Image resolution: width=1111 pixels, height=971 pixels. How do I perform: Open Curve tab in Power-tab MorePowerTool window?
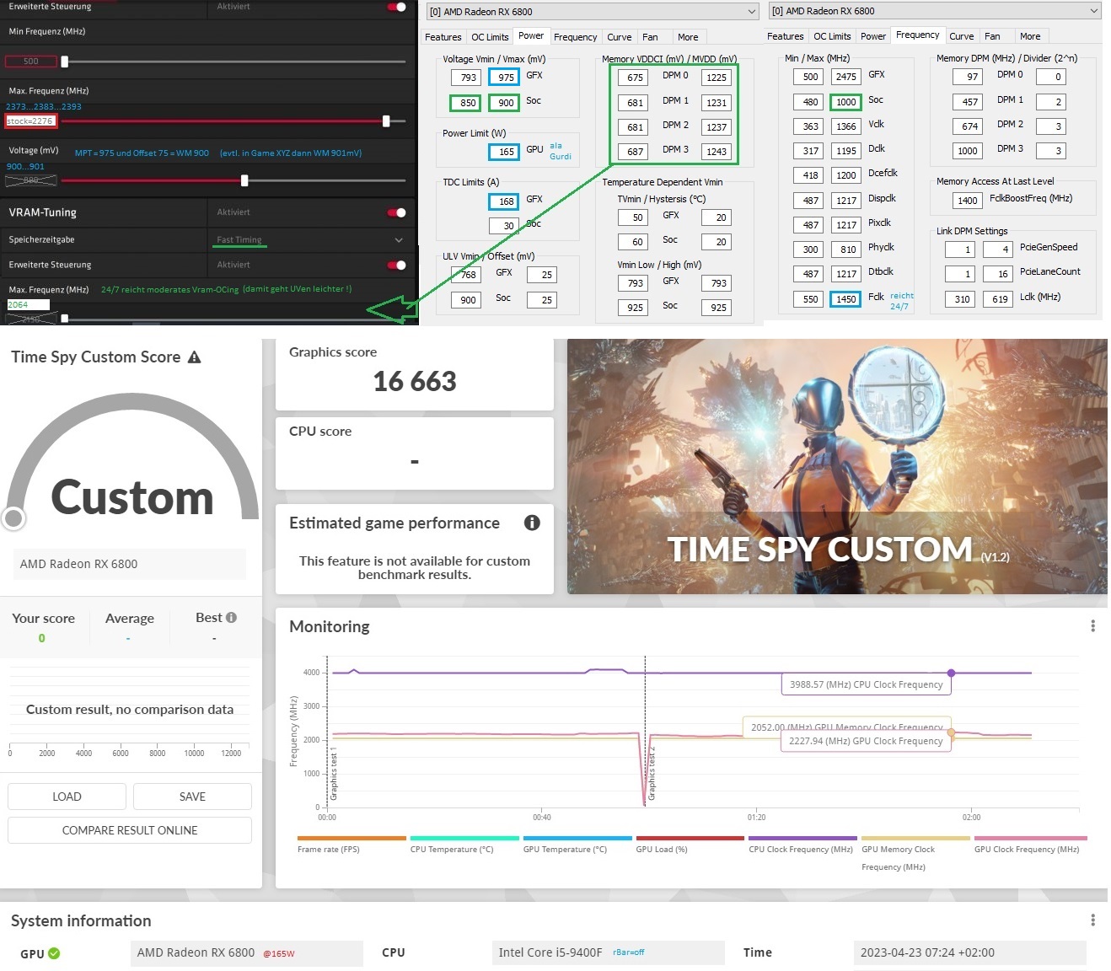pos(620,37)
